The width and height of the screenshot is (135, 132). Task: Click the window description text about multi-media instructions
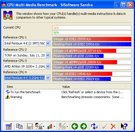pos(71,16)
